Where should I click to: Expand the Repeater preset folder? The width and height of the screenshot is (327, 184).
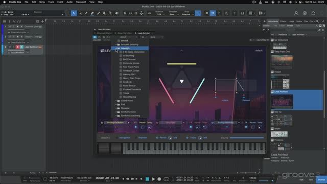tap(116, 108)
